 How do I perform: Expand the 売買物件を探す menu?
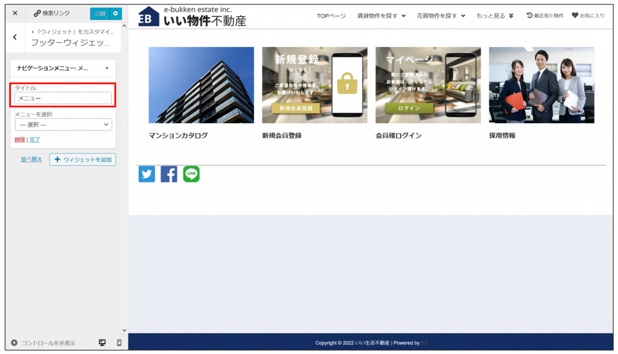(x=441, y=16)
